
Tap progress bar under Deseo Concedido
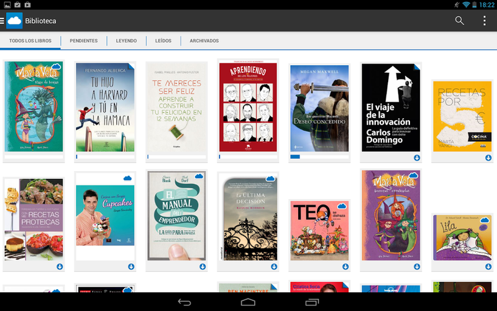(x=319, y=157)
